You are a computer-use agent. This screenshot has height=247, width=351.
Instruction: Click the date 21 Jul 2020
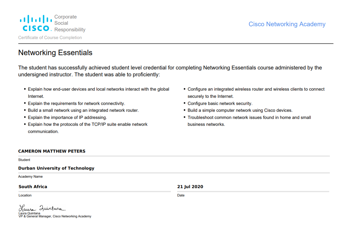pyautogui.click(x=190, y=187)
